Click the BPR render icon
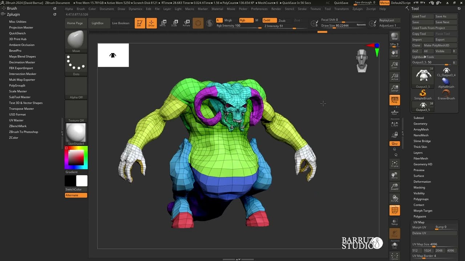 tap(395, 37)
